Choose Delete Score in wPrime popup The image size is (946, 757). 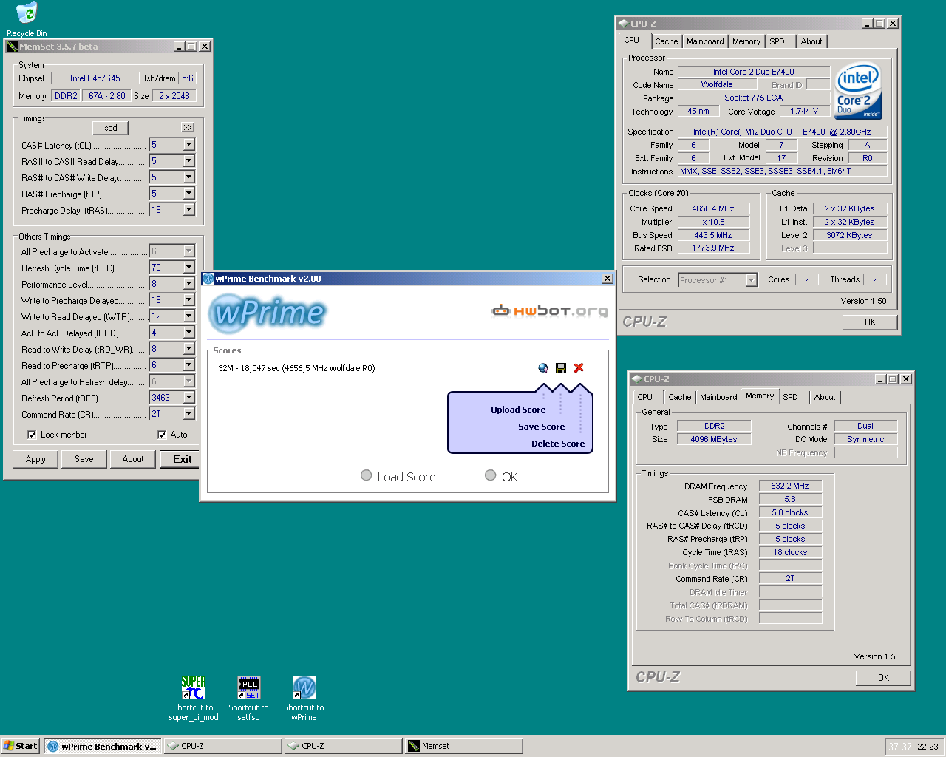[558, 444]
